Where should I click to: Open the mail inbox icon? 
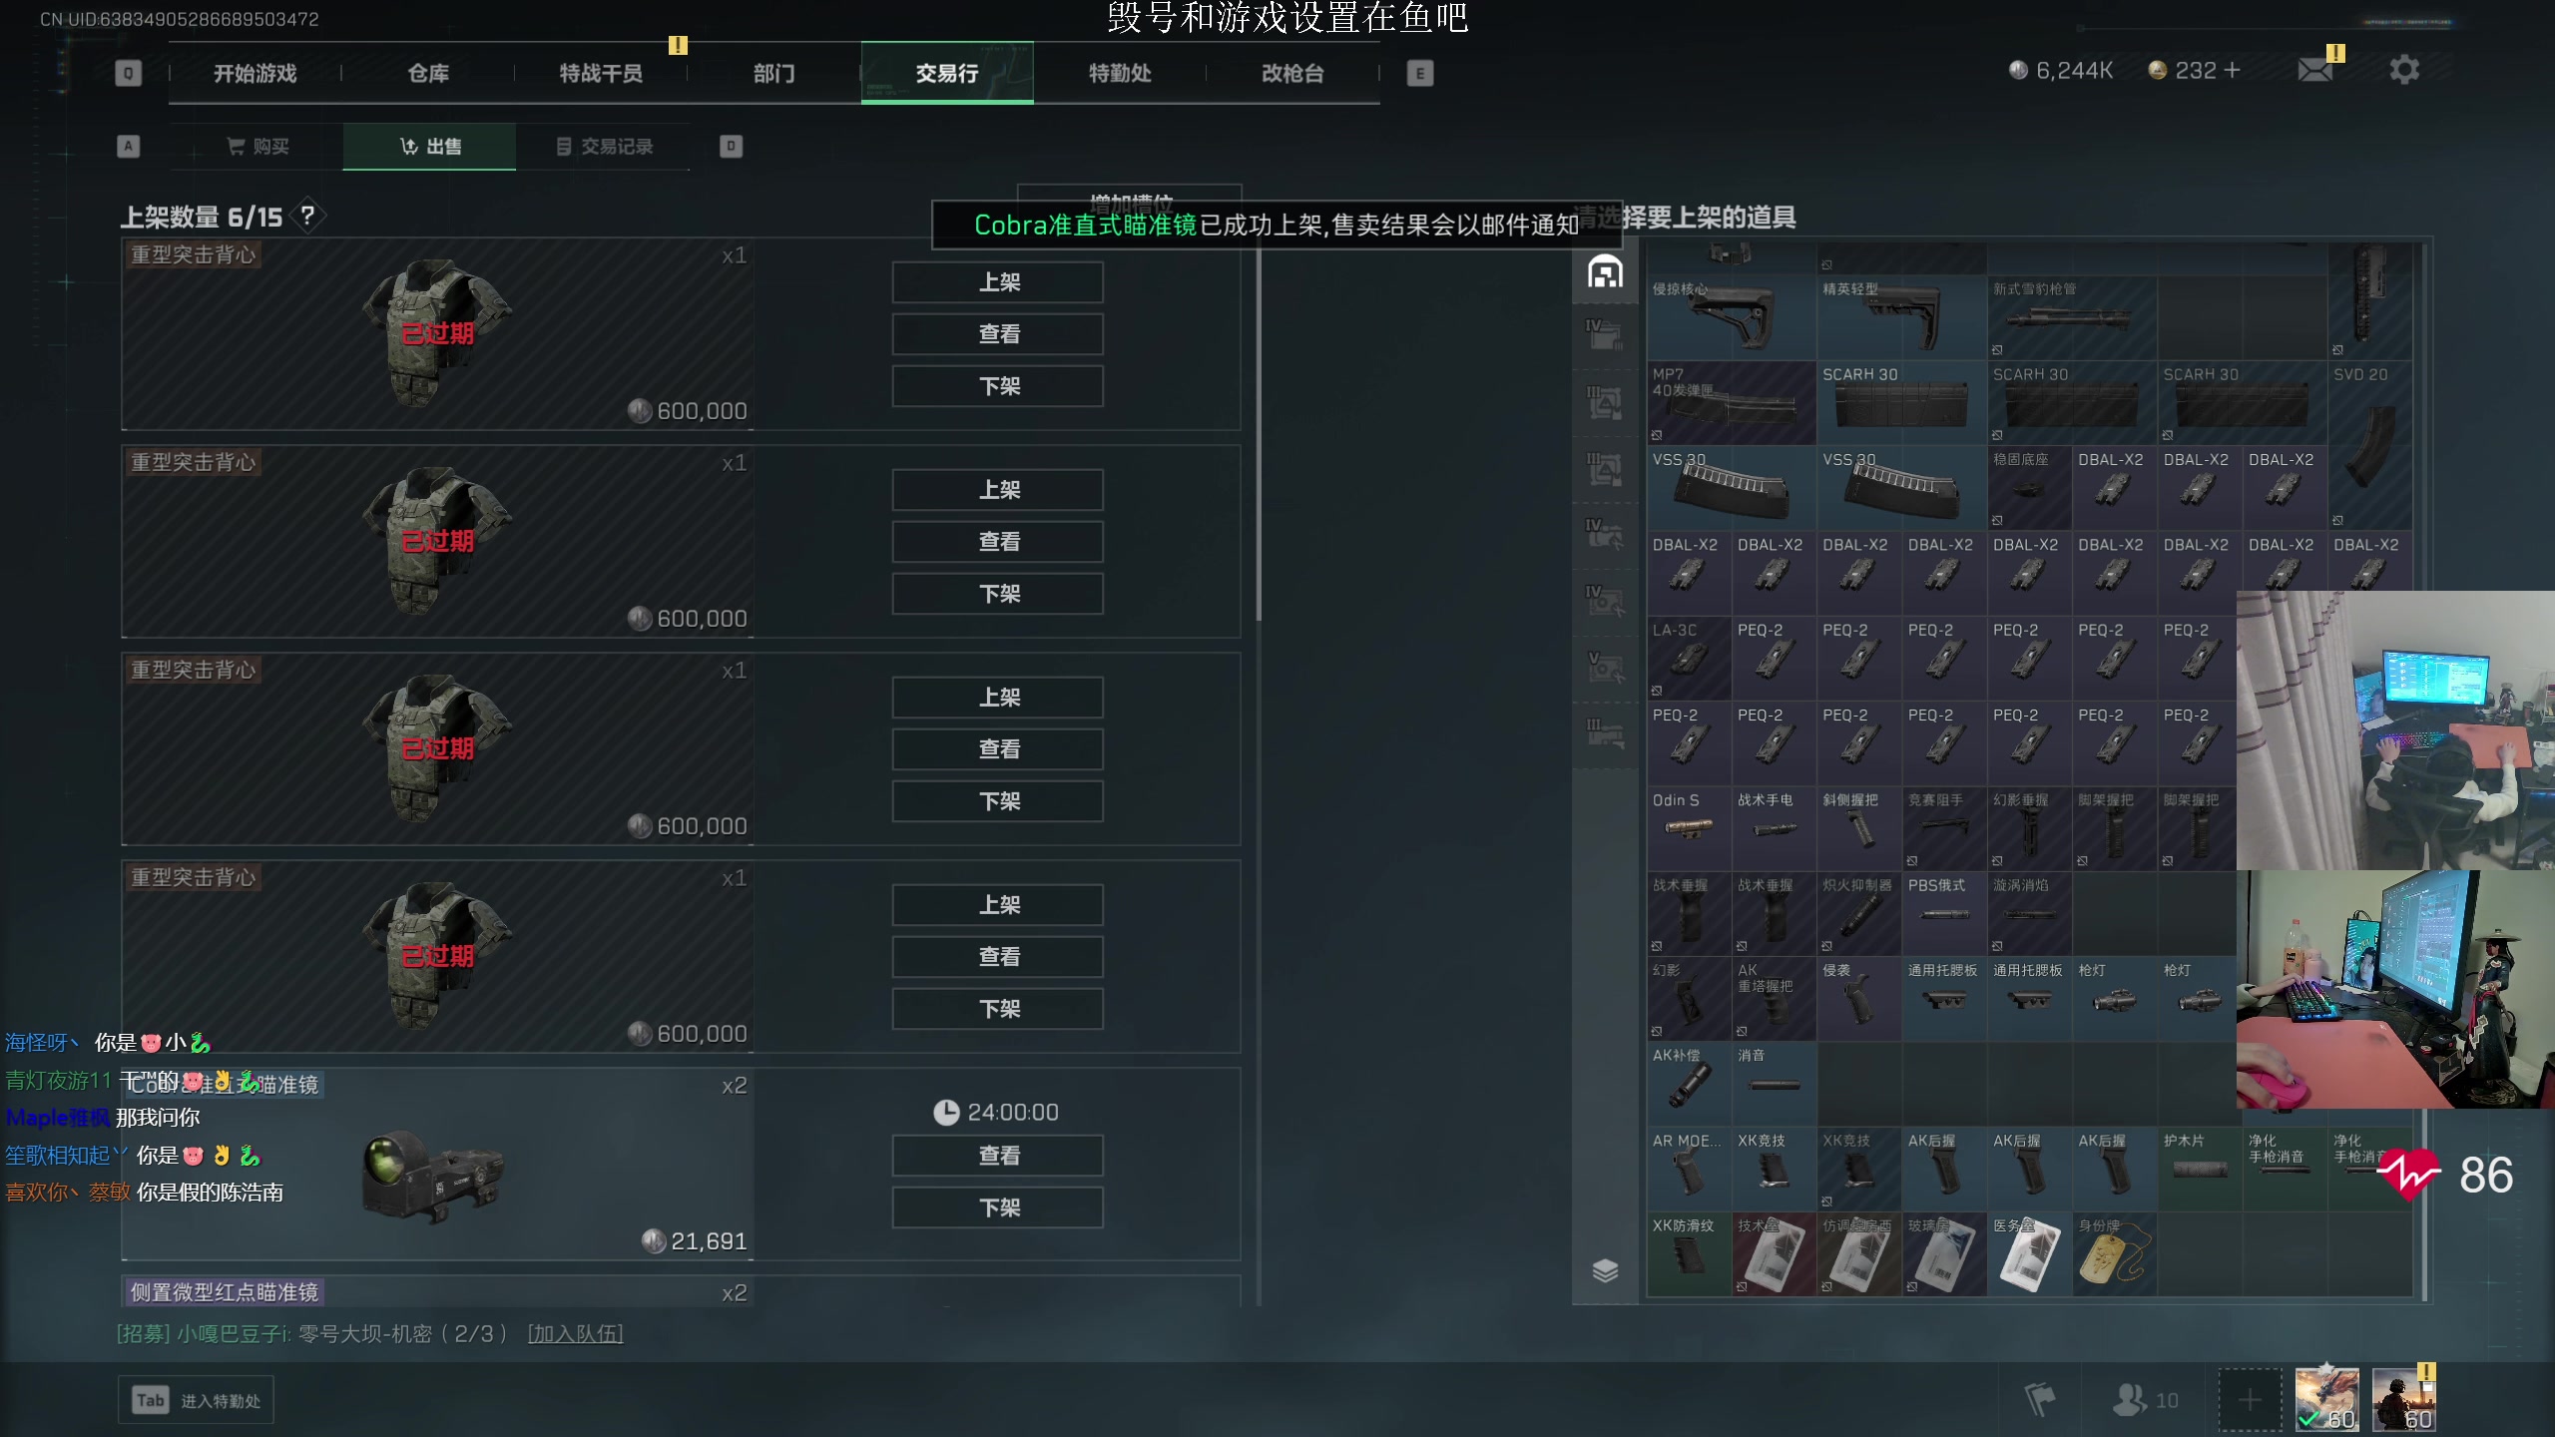click(x=2314, y=71)
